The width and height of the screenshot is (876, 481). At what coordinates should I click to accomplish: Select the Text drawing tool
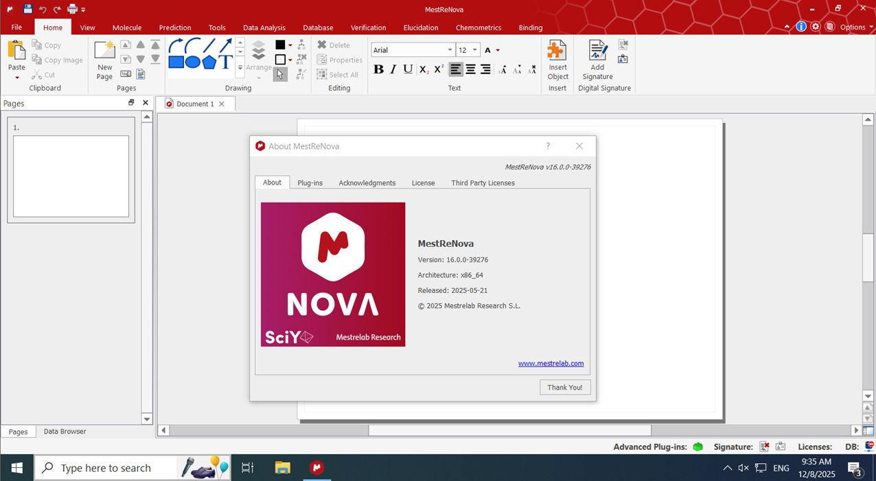coord(226,62)
